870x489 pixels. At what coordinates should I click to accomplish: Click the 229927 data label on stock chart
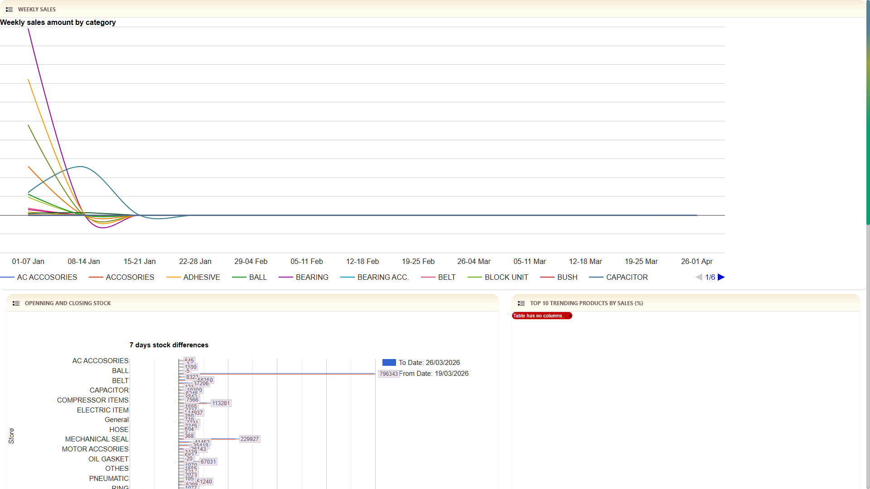coord(249,439)
